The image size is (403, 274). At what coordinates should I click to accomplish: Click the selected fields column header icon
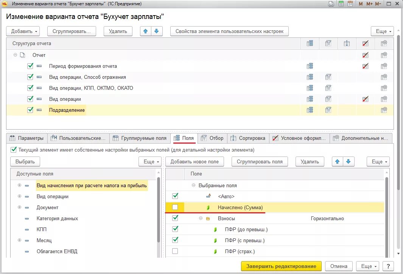(x=310, y=43)
